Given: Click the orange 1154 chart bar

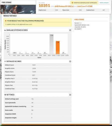Looking at the screenshot, I should click(x=58, y=48).
